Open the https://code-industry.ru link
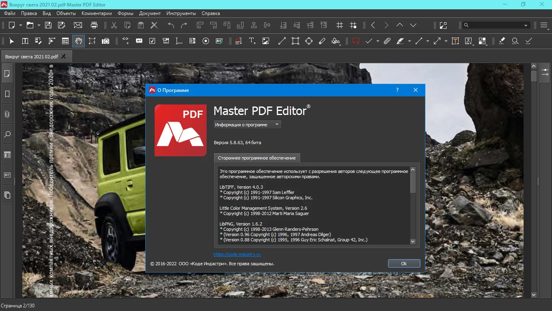552x311 pixels. pyautogui.click(x=237, y=254)
